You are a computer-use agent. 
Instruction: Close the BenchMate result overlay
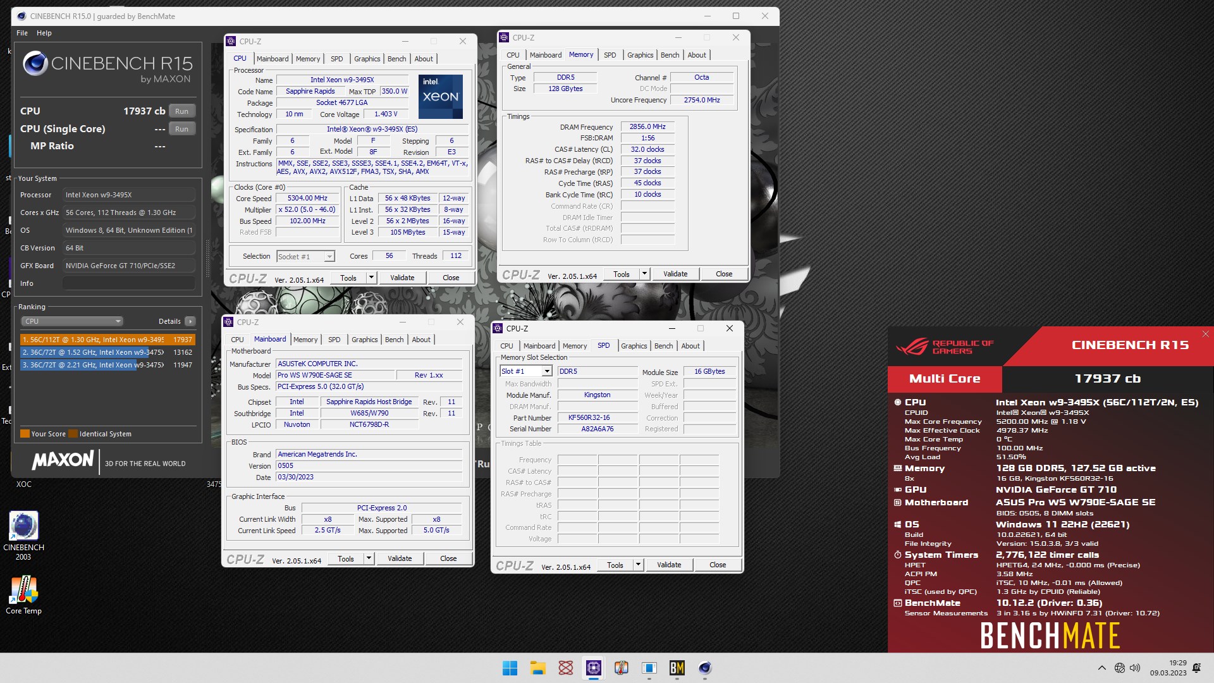(x=1205, y=334)
